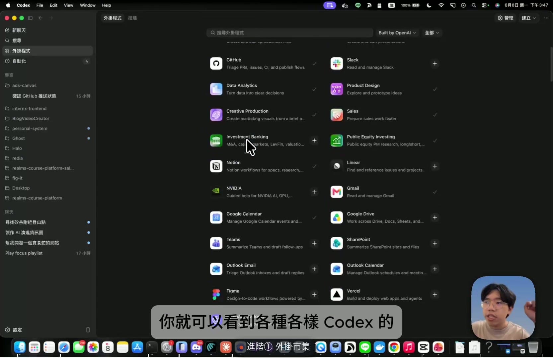Open the 自動化 sidebar item
Image resolution: width=553 pixels, height=358 pixels.
coord(47,61)
